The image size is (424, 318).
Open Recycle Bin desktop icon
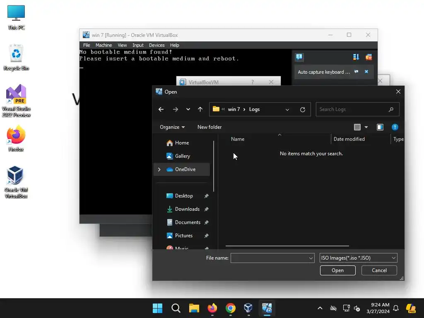coord(16,57)
